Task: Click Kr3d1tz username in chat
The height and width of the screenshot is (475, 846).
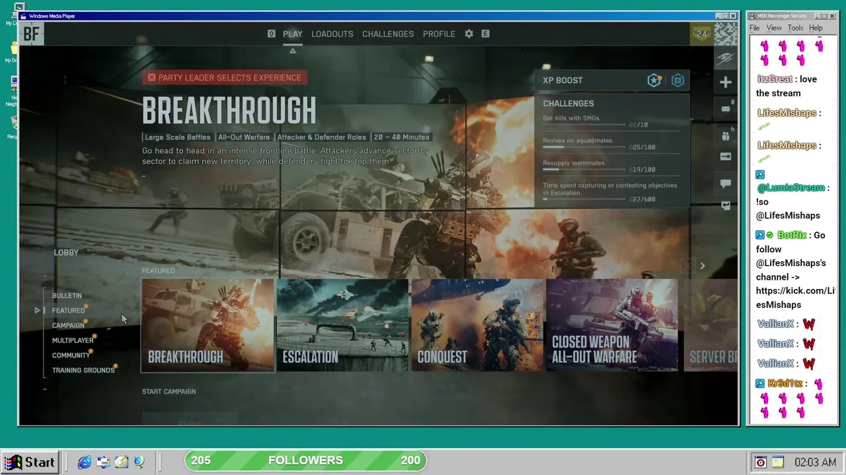Action: pos(785,383)
